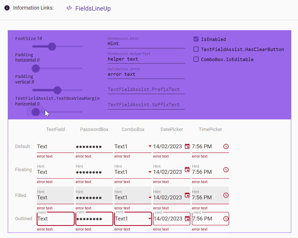Image resolution: width=298 pixels, height=238 pixels.
Task: Click the Outlined row label
Action: pos(23,218)
